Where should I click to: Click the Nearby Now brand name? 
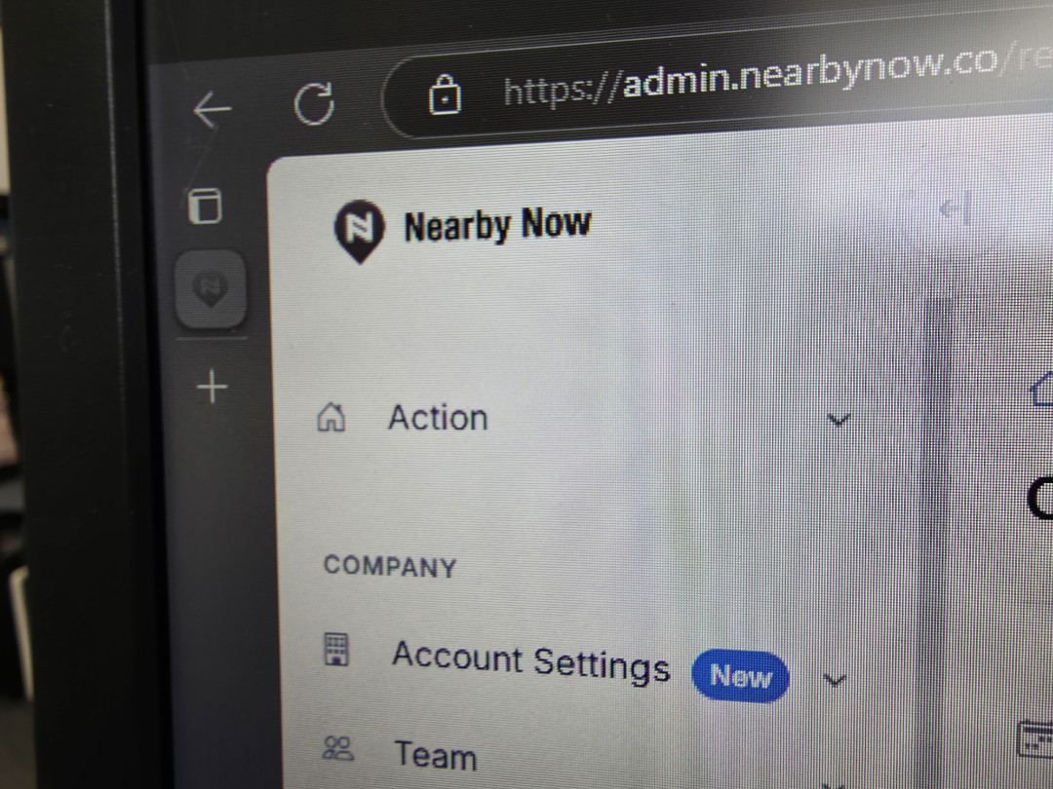(497, 225)
